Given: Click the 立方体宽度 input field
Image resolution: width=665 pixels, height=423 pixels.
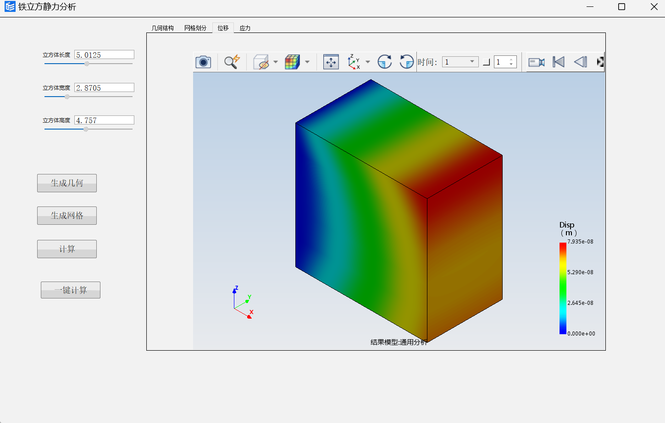Looking at the screenshot, I should tap(104, 87).
